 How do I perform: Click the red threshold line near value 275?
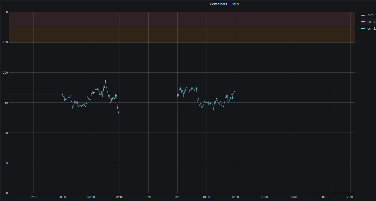point(180,27)
